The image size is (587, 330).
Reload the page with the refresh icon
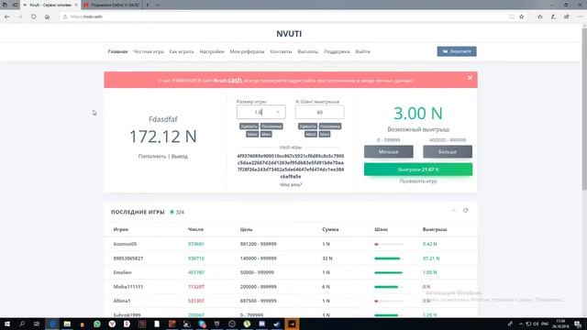click(x=34, y=16)
